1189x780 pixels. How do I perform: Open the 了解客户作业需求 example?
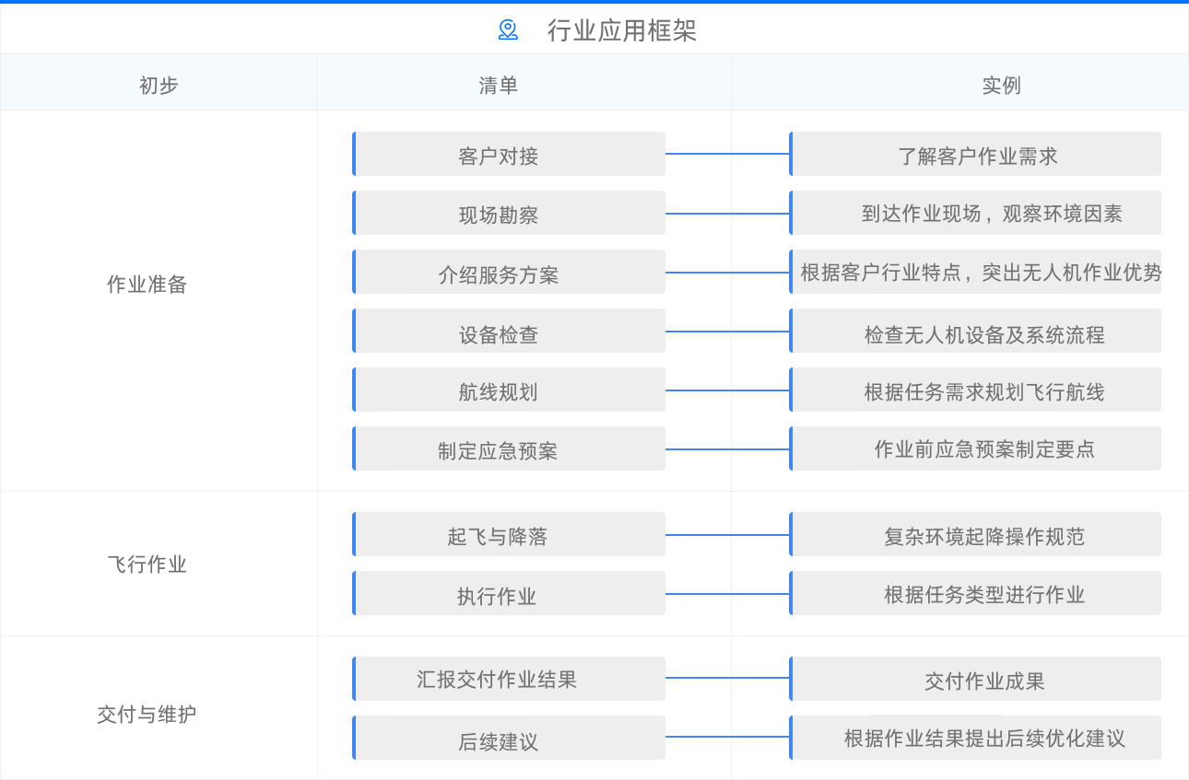976,155
